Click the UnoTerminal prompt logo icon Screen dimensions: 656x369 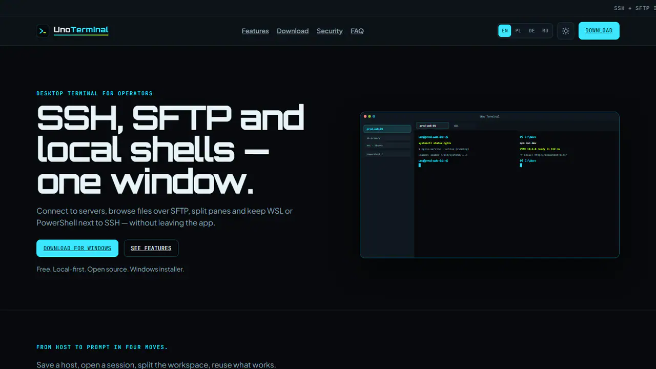[x=43, y=31]
